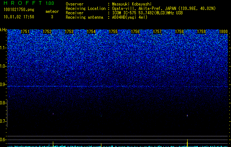Click the 0.8 kHz axis label
This screenshot has width=231, height=147.
[3, 103]
